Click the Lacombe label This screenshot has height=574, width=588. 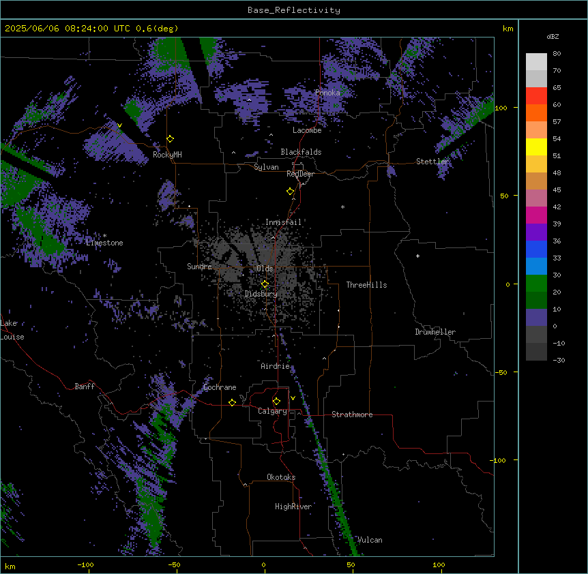(307, 130)
